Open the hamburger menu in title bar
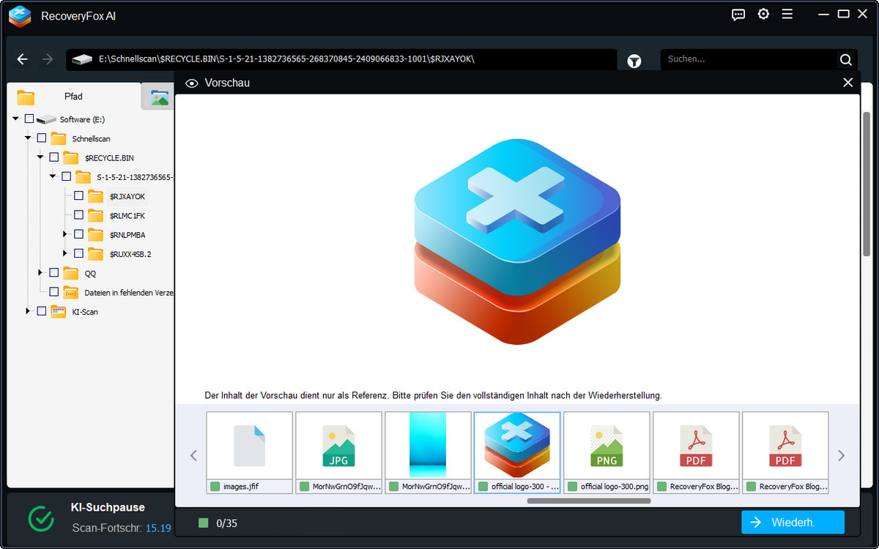This screenshot has height=549, width=879. pos(787,15)
